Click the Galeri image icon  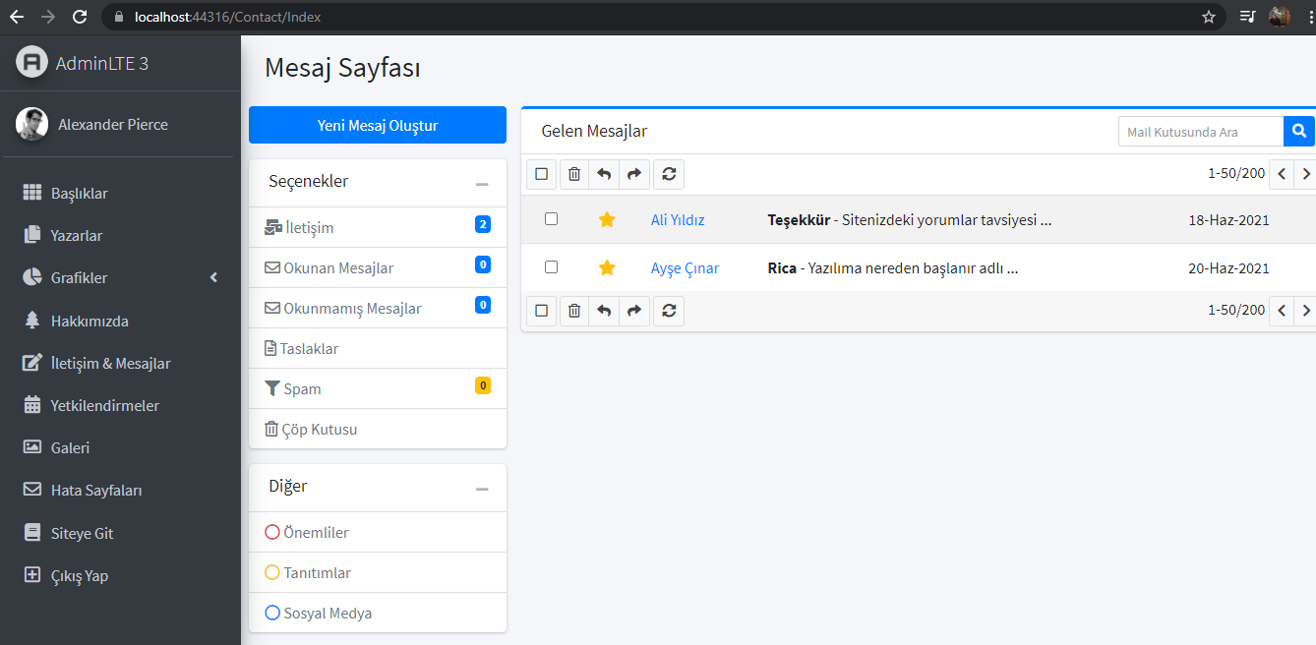(x=31, y=447)
